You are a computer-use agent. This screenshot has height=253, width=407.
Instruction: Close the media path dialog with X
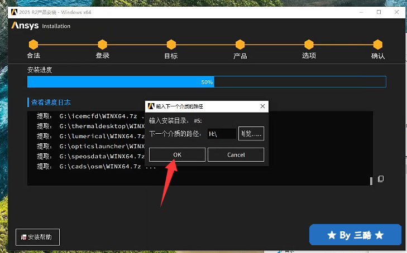262,106
